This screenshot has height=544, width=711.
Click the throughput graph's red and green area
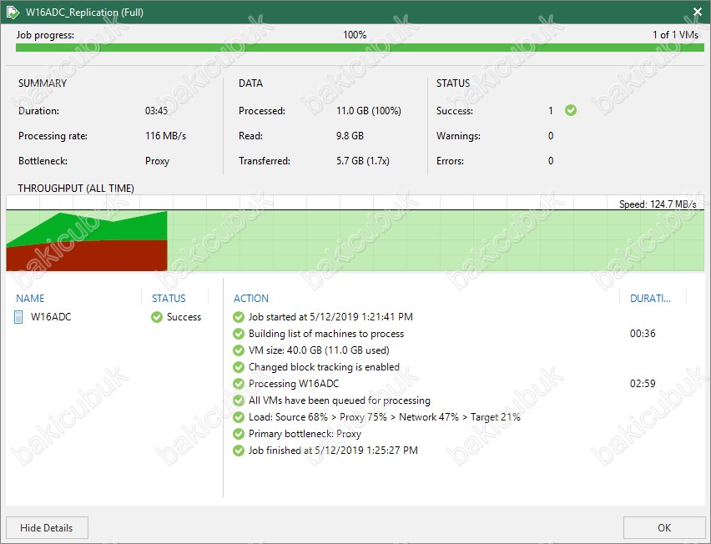coord(87,241)
